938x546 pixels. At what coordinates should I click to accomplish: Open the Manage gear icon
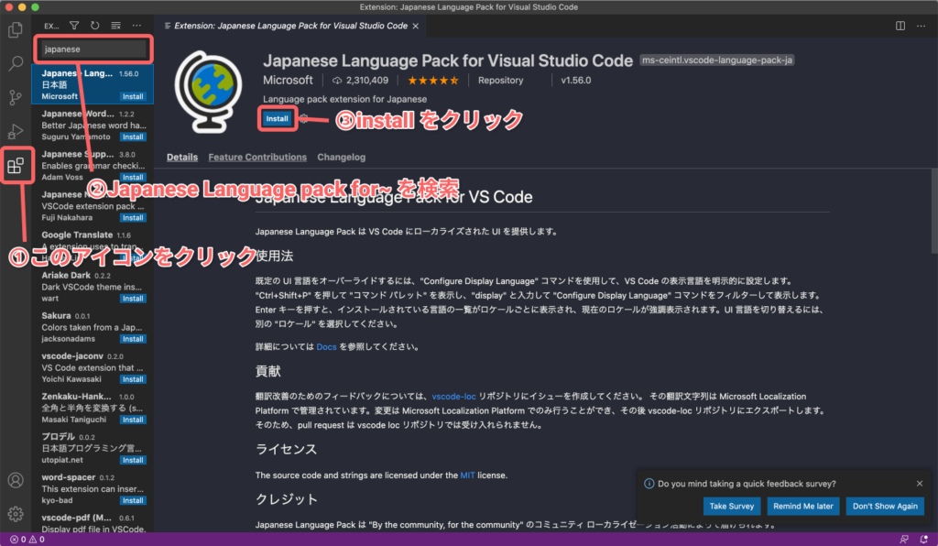coord(16,514)
